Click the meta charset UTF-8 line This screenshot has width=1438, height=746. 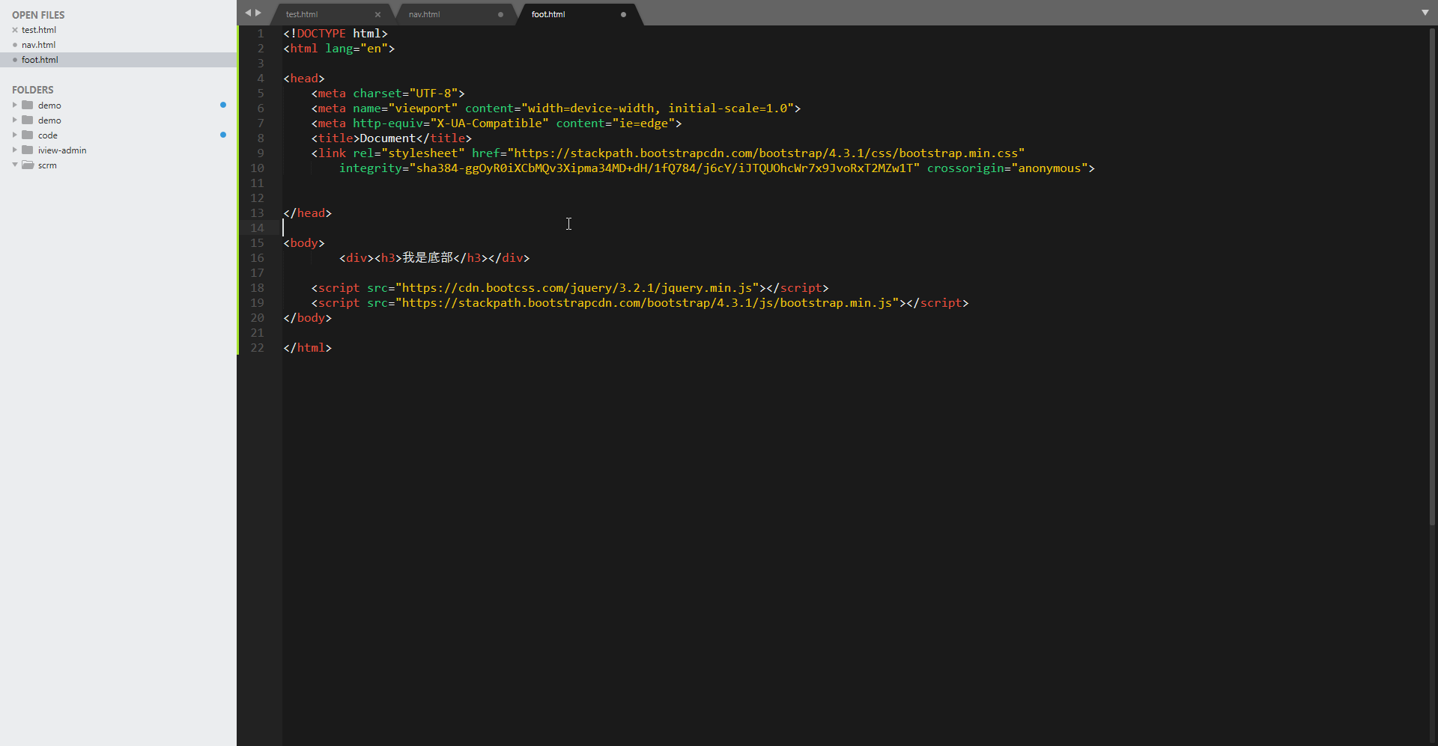pyautogui.click(x=388, y=94)
